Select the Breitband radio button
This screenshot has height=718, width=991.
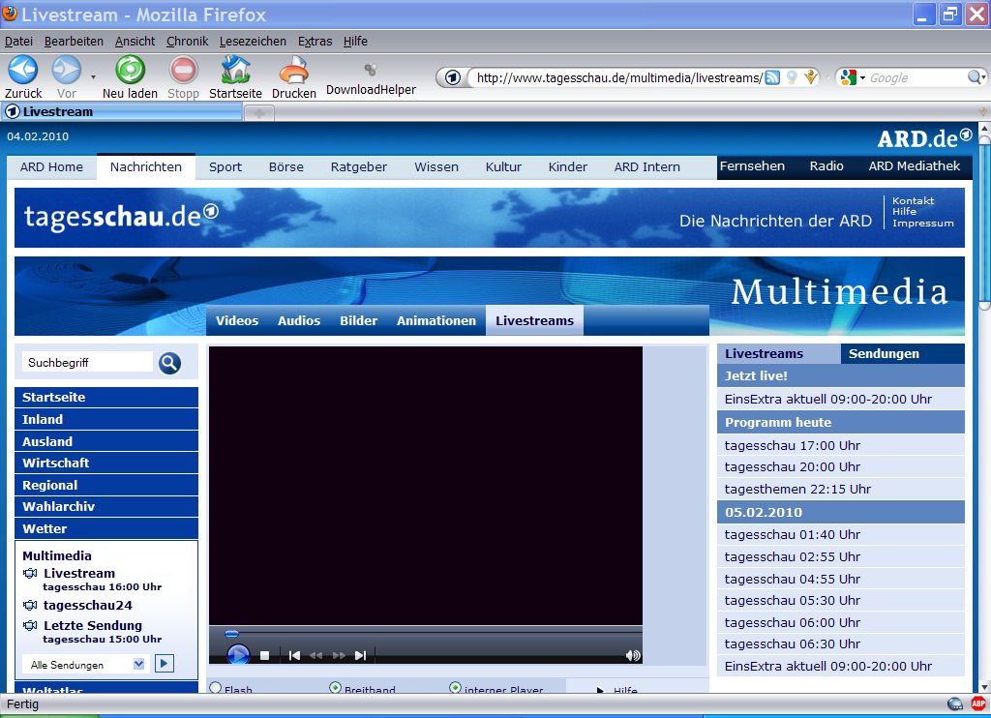tap(336, 688)
